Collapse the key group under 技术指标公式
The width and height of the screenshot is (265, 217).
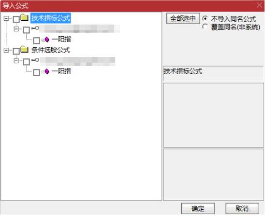point(16,29)
